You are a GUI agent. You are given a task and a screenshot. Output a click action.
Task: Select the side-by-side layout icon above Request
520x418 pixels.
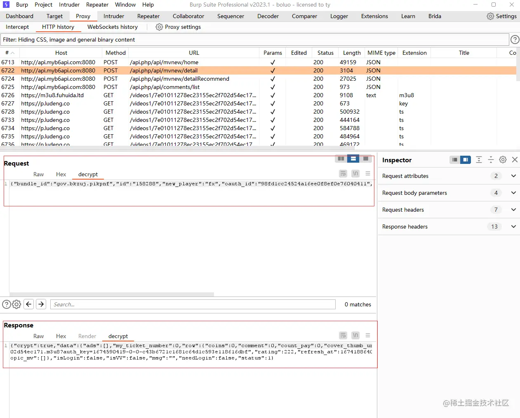point(341,159)
